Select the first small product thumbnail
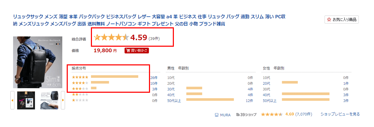 point(26,100)
